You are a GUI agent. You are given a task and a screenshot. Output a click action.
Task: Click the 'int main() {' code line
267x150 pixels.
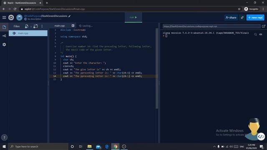pos(68,56)
